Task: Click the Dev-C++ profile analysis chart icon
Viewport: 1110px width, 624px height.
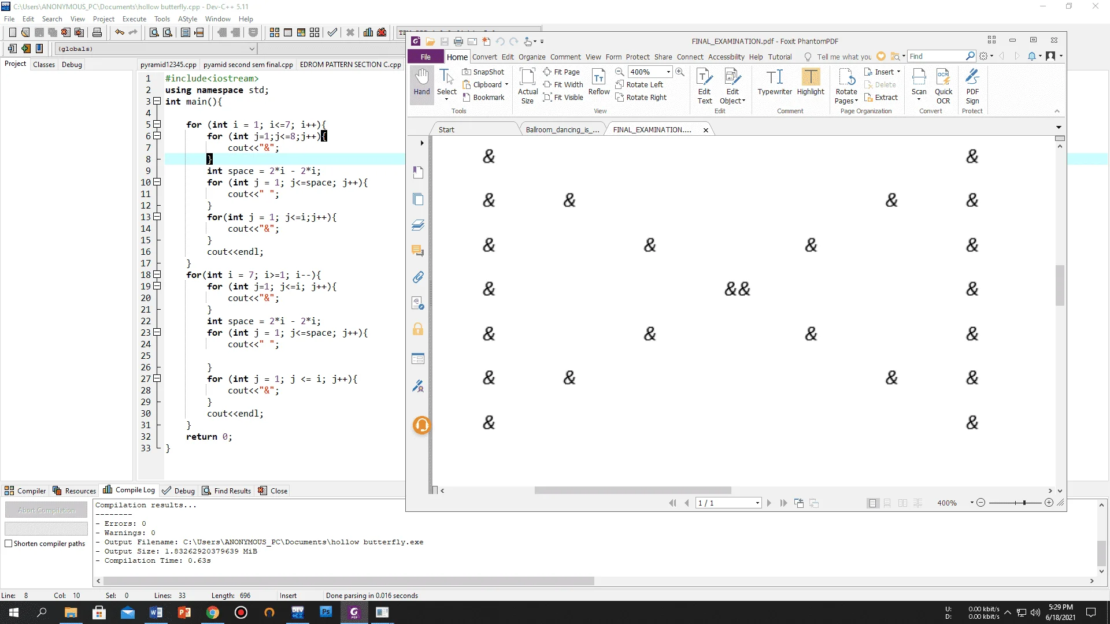Action: [368, 32]
